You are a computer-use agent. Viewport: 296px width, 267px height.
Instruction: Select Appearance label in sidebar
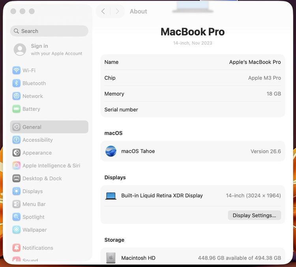click(37, 153)
